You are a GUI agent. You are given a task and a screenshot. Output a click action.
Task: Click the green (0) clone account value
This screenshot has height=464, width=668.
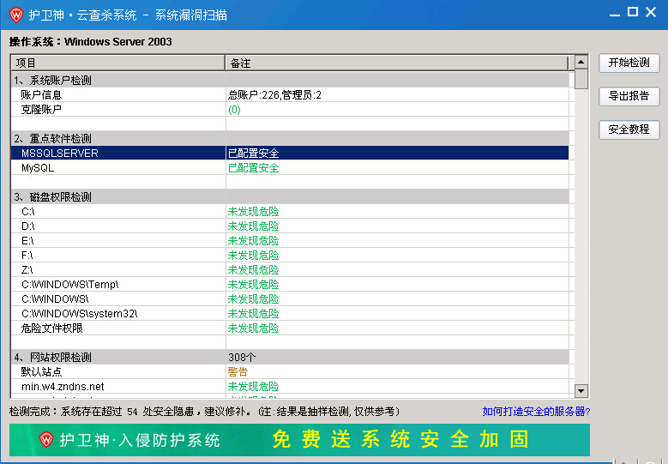coord(234,110)
